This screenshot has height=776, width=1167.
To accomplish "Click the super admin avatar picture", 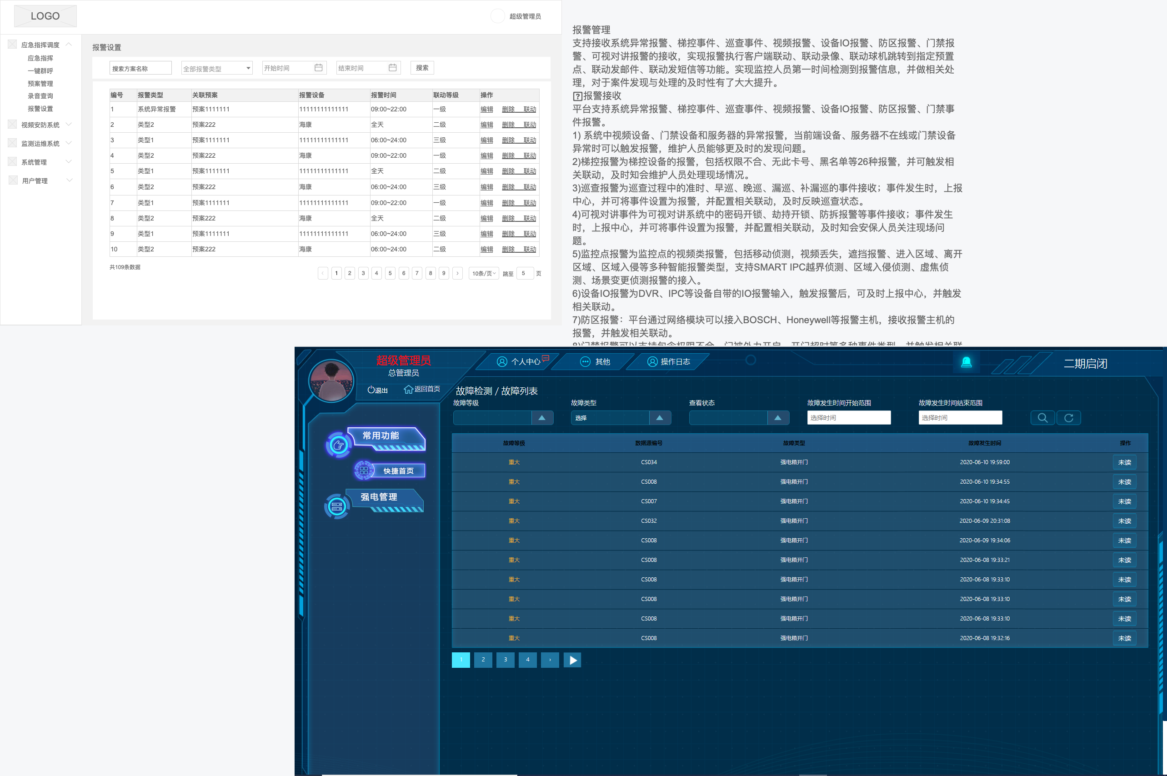I will (331, 380).
